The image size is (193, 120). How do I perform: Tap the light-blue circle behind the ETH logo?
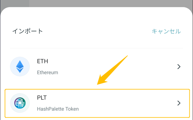pyautogui.click(x=20, y=67)
